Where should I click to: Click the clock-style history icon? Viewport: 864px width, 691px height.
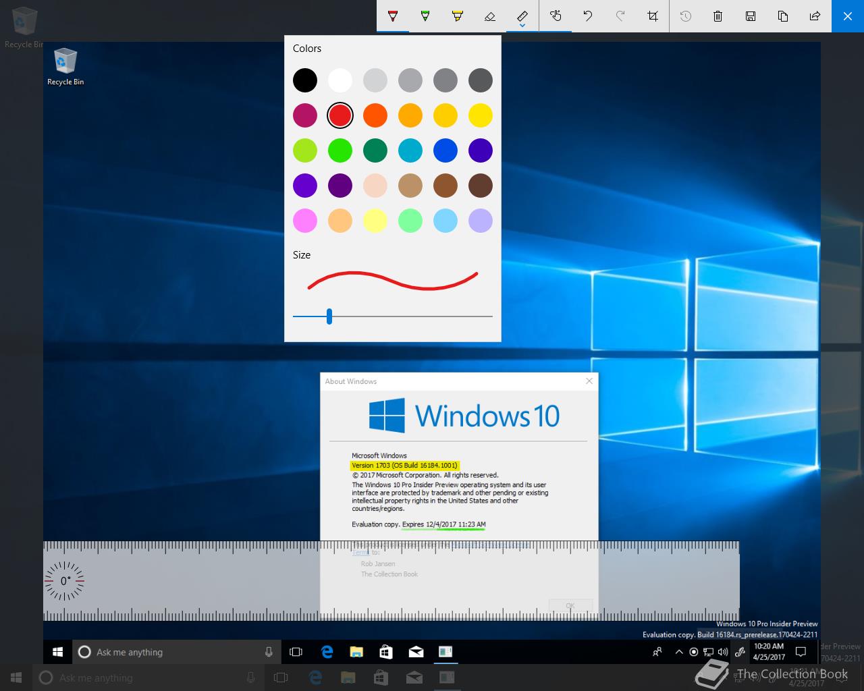point(686,16)
